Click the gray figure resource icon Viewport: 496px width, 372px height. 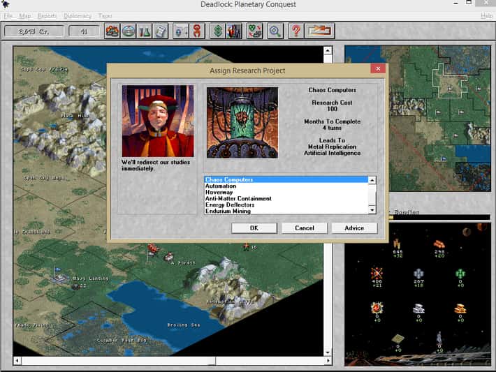pos(439,338)
